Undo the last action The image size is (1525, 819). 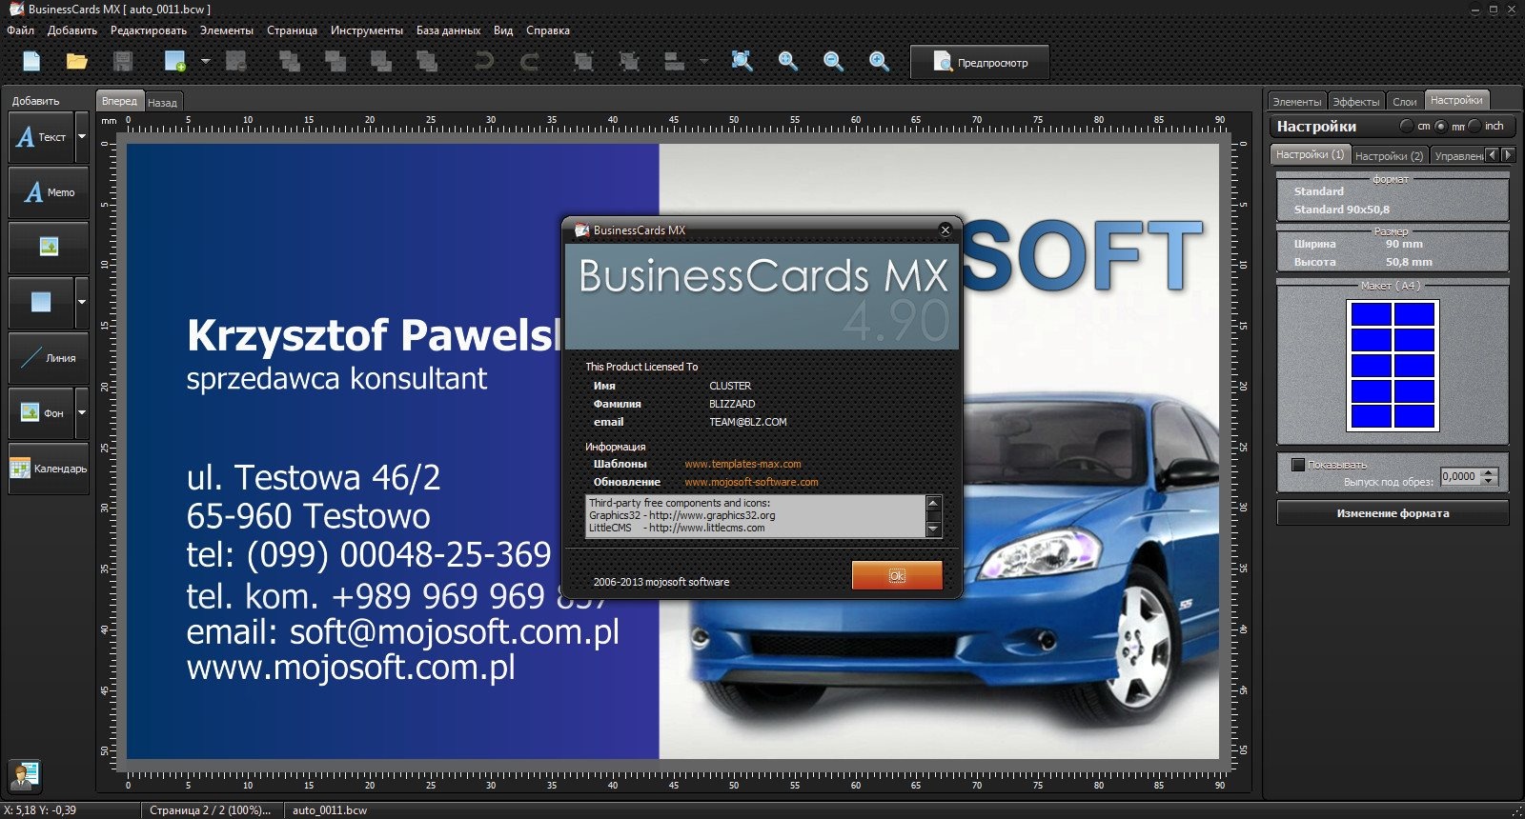(483, 62)
